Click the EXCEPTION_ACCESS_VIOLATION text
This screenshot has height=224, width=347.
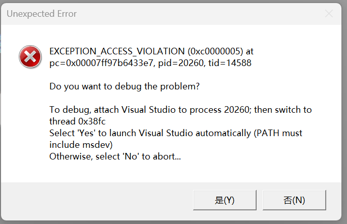pyautogui.click(x=117, y=51)
